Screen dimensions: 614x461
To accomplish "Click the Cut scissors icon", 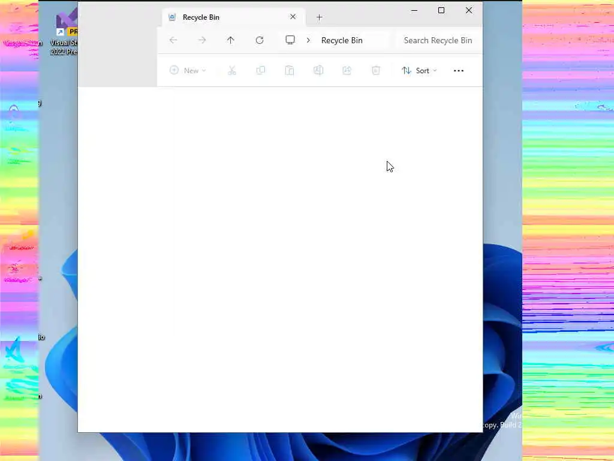I will point(232,71).
